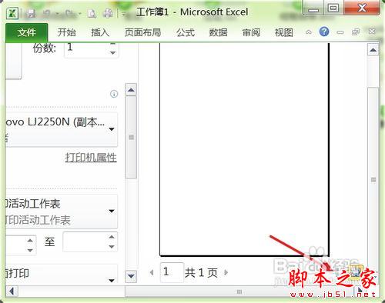The width and height of the screenshot is (385, 303).
Task: Decrease copies with the 份数 down arrow
Action: pos(112,53)
